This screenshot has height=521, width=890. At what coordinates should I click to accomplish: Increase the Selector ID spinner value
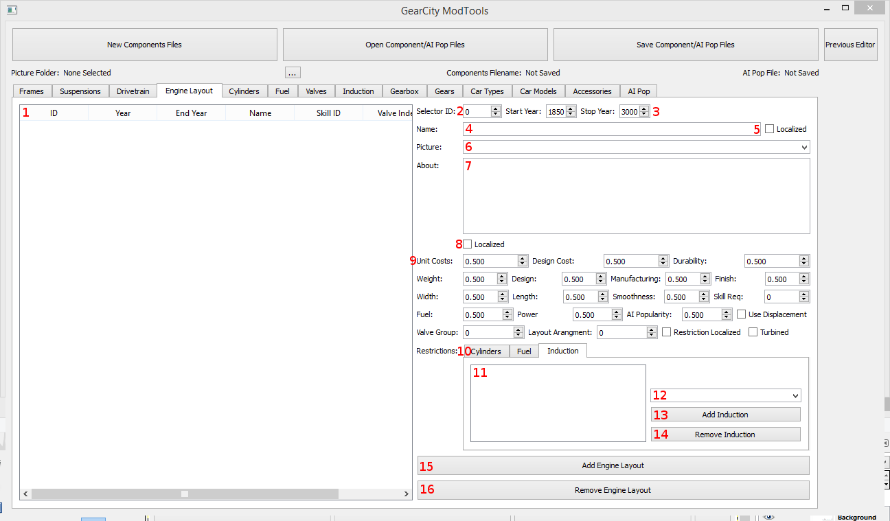[x=496, y=108]
